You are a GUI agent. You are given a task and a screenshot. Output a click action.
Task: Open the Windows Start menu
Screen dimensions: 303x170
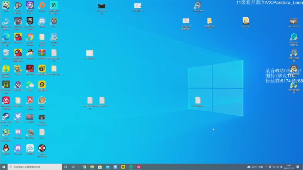click(4, 167)
